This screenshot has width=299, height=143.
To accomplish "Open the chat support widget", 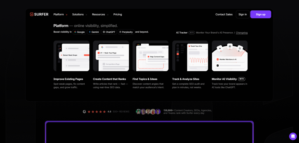I will [293, 136].
